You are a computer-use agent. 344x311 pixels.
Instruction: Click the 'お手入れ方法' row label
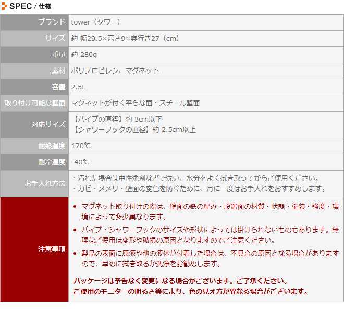coord(45,183)
